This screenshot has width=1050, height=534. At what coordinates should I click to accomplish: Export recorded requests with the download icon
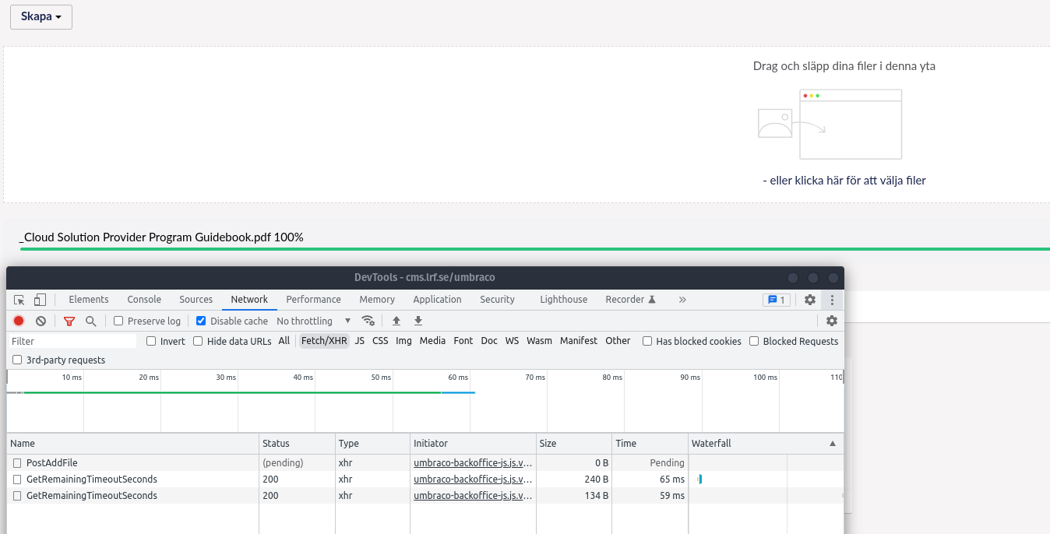coord(418,320)
